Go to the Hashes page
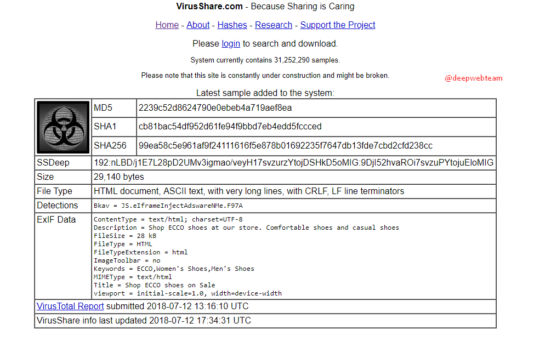Screen dimensions: 557x352 click(232, 25)
